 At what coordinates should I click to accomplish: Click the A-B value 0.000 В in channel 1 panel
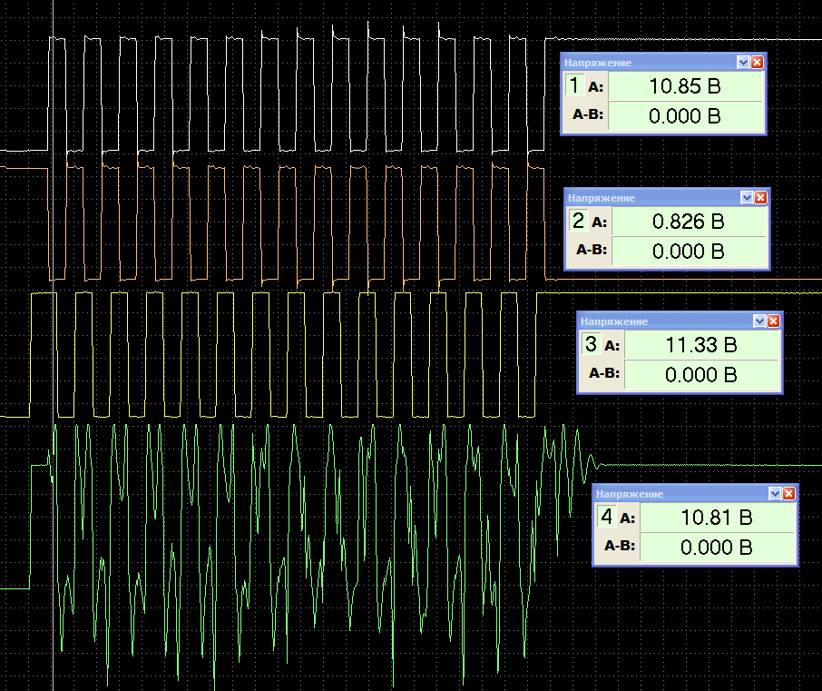[x=685, y=115]
